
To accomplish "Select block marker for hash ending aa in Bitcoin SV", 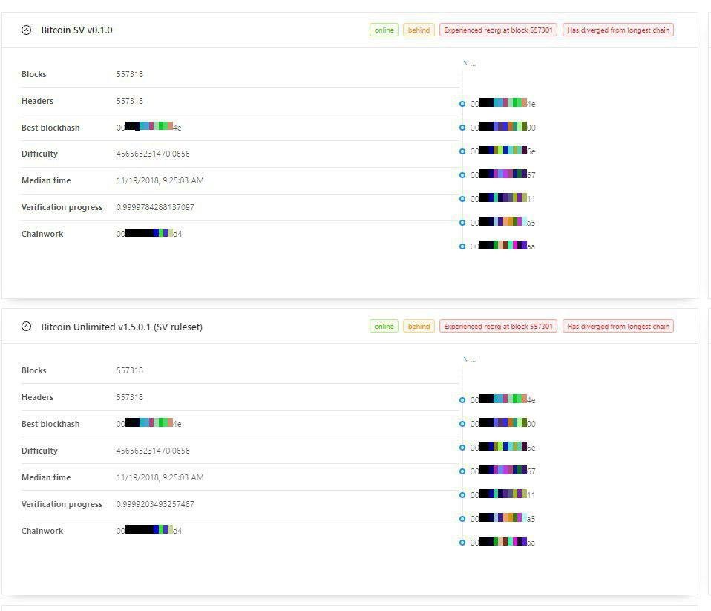I will point(462,246).
